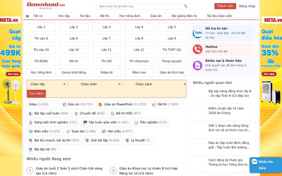Open the Bài giảng điện tử menu
The width and height of the screenshot is (282, 176).
tap(184, 16)
